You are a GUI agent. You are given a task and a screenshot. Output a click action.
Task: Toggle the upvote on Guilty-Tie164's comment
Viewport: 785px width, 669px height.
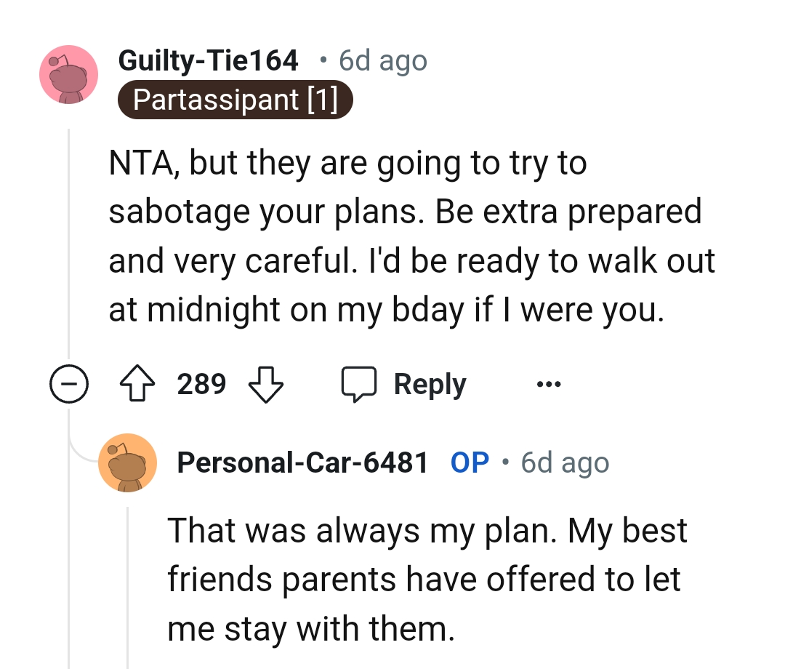pos(138,383)
